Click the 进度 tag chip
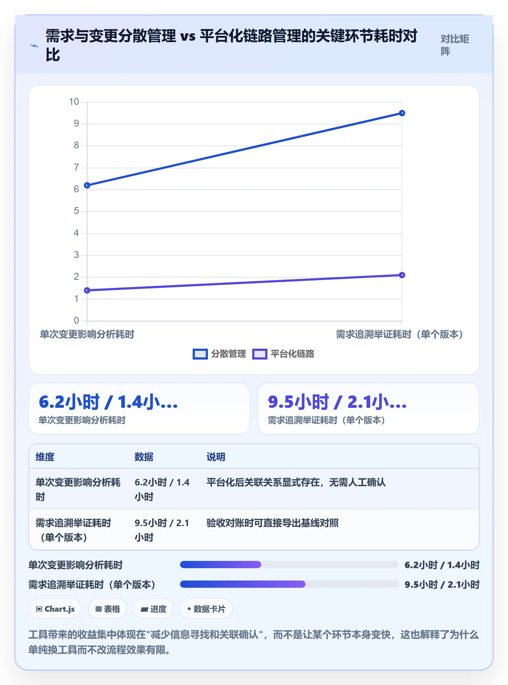 [153, 609]
